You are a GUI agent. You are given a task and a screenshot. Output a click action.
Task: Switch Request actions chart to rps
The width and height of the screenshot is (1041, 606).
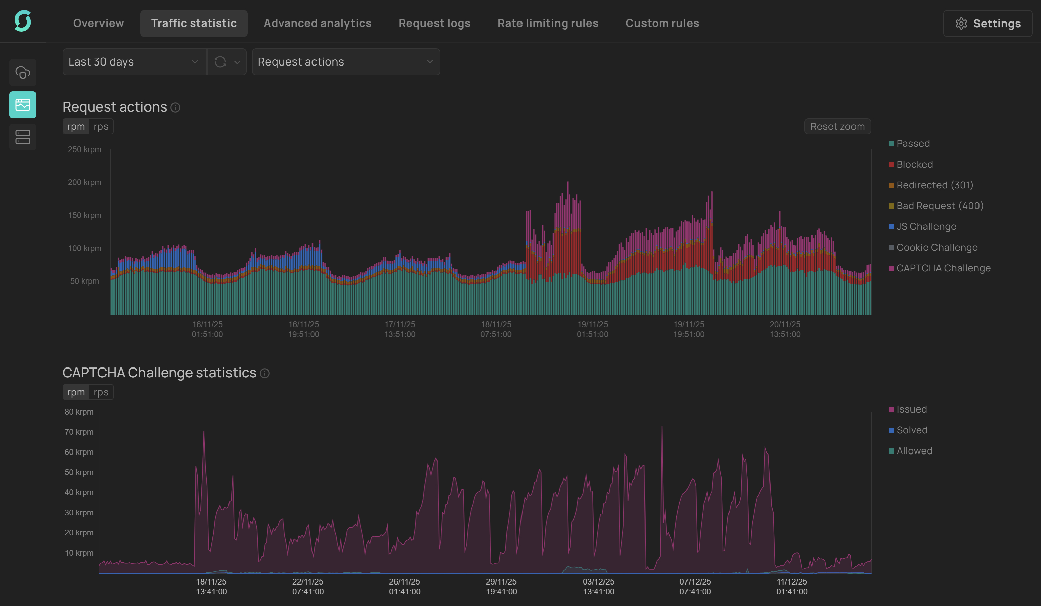coord(101,126)
